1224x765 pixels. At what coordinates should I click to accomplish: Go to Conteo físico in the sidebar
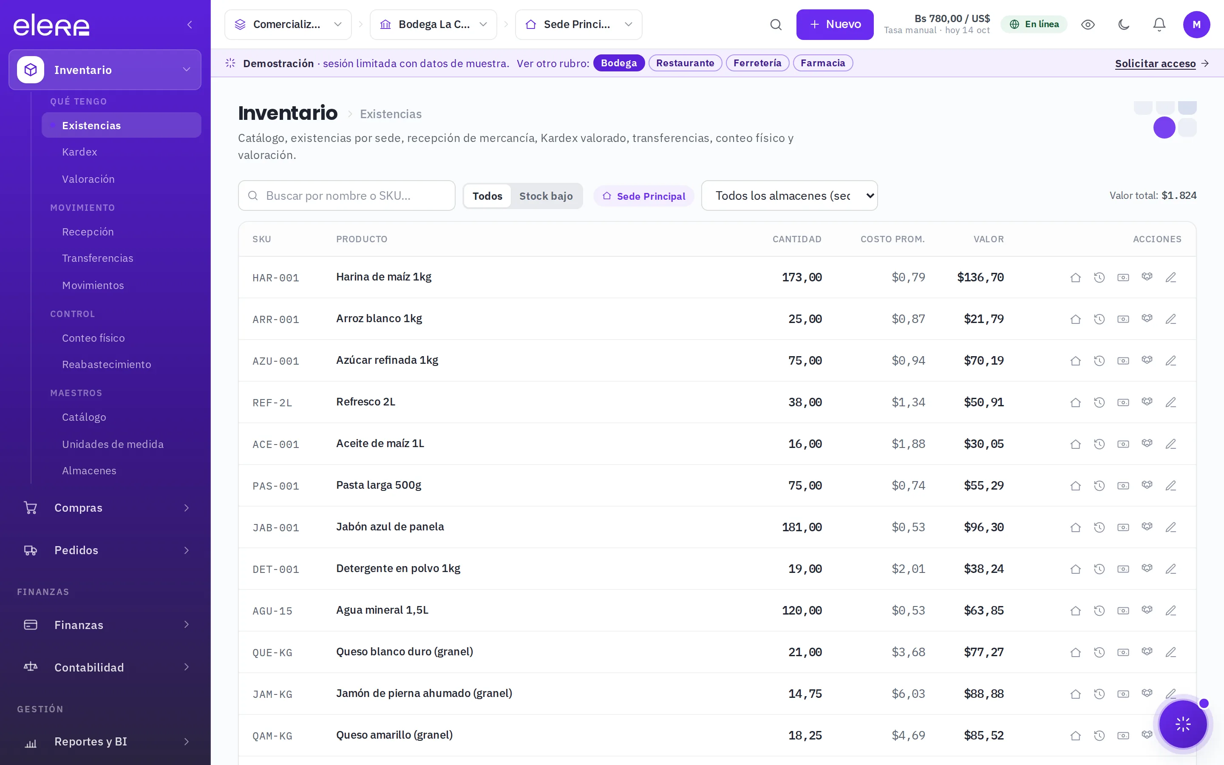[x=93, y=338]
